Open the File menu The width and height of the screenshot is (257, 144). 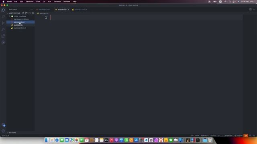coord(16,2)
